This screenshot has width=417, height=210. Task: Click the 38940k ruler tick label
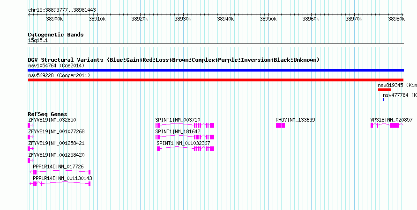point(225,19)
